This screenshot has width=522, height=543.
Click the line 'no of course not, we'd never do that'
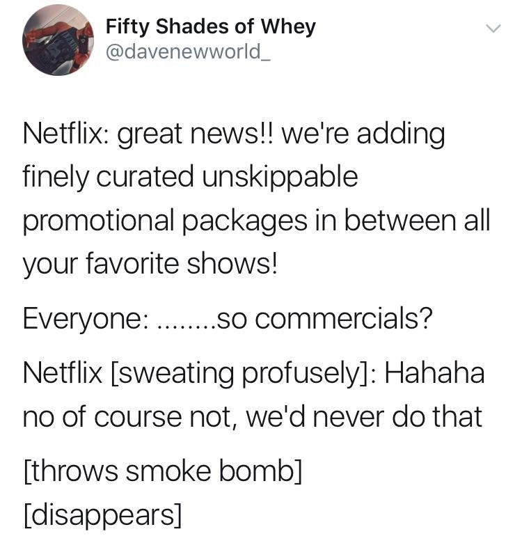pyautogui.click(x=253, y=416)
